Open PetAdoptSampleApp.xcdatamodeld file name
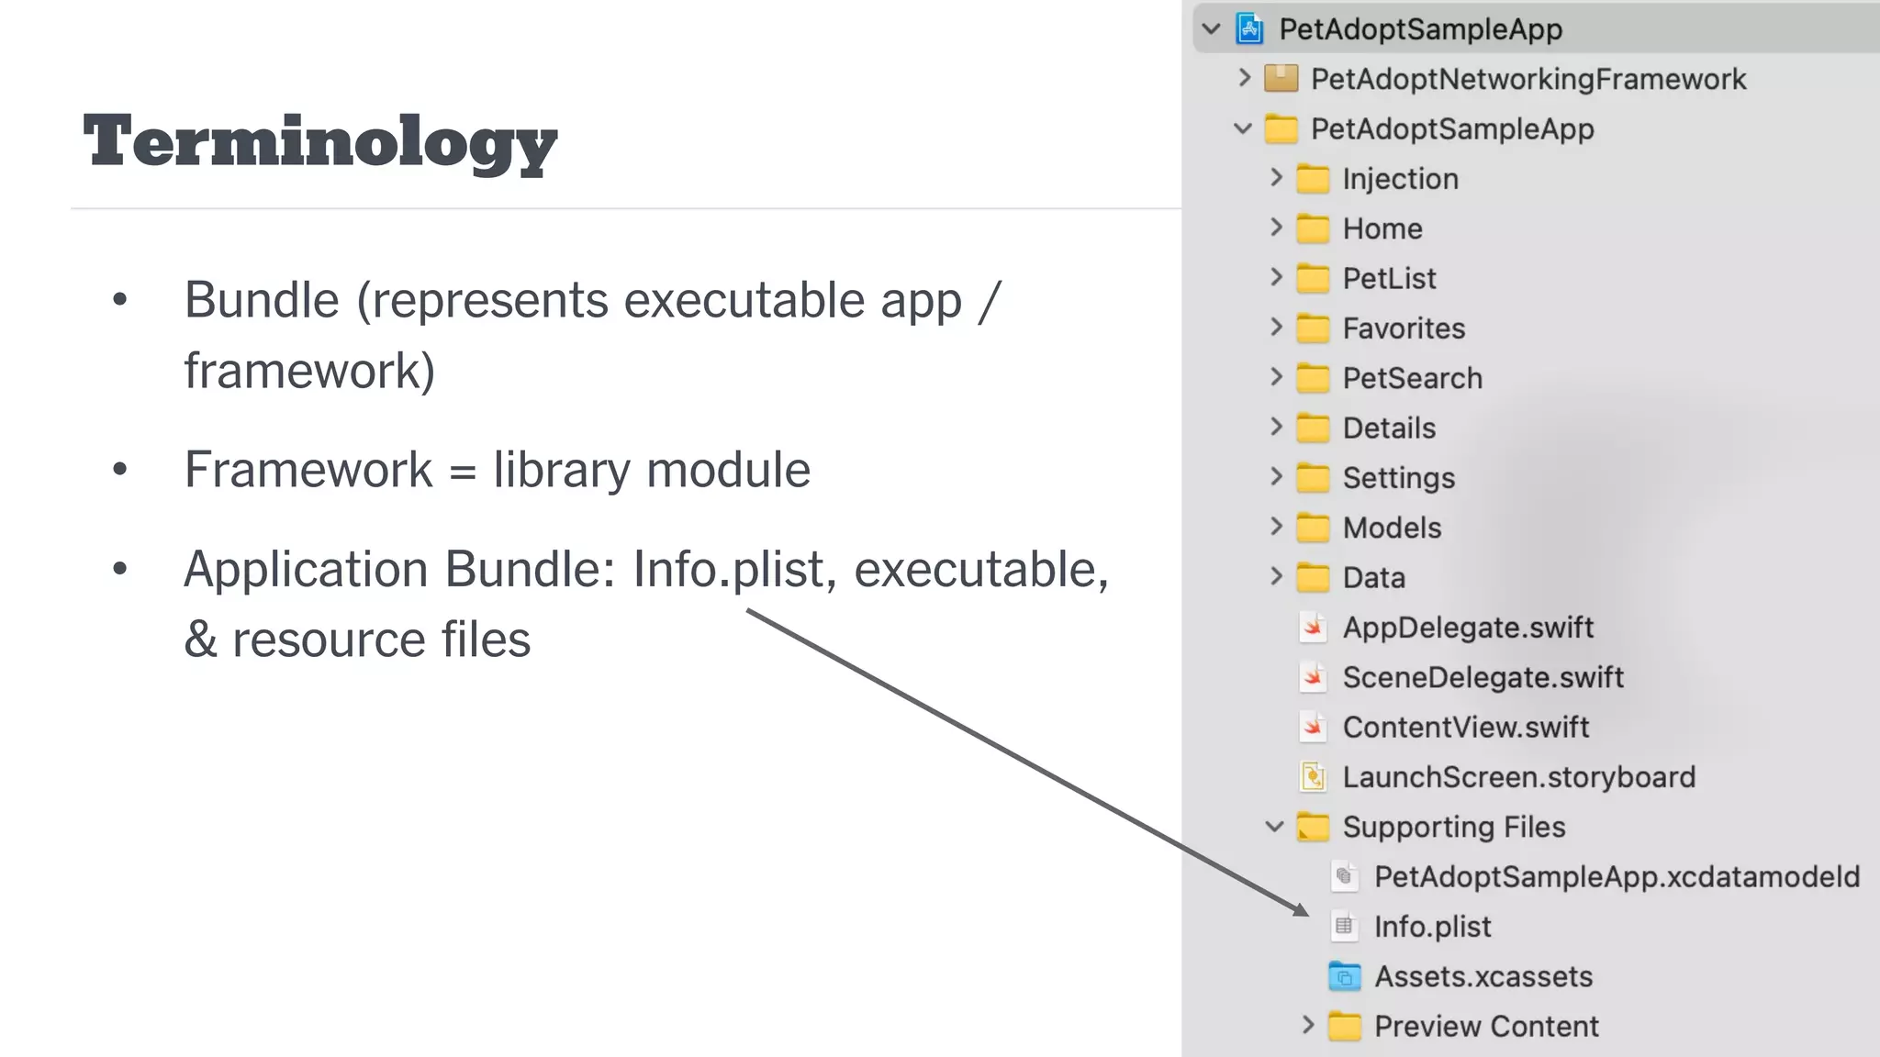Image resolution: width=1880 pixels, height=1057 pixels. (1617, 877)
